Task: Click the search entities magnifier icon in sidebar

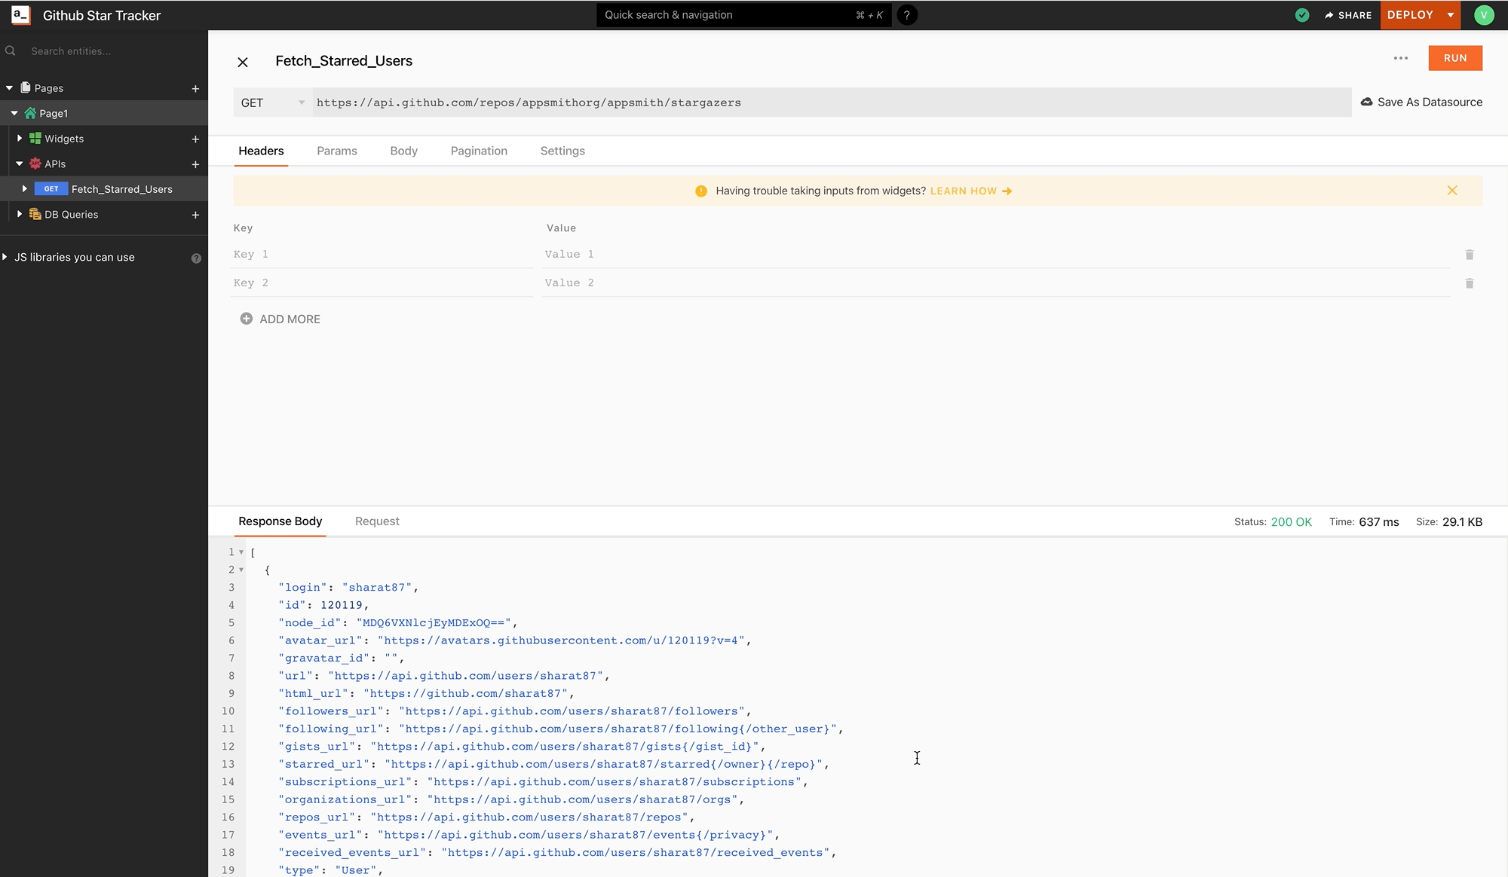Action: [x=10, y=50]
